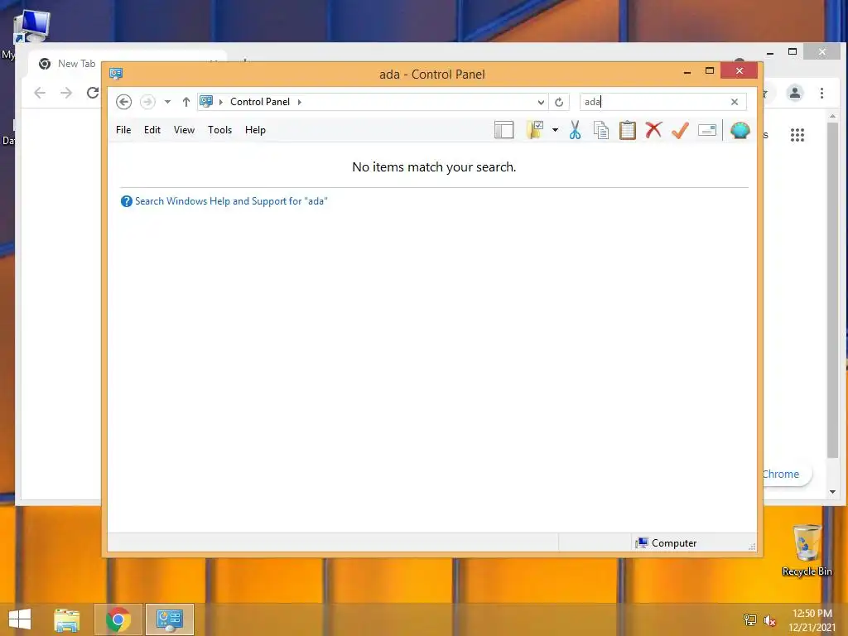Screen dimensions: 848x636
Task: Open File Explorer from taskbar
Action: point(66,619)
